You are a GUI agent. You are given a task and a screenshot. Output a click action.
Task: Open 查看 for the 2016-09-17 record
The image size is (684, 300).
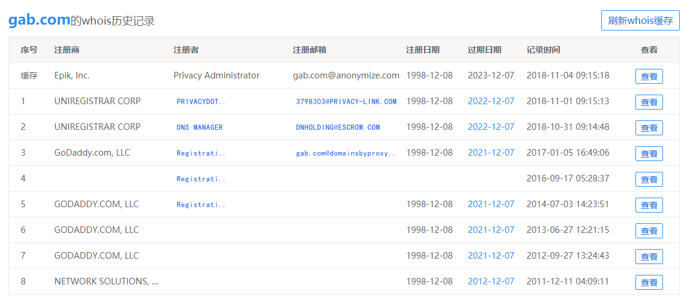(649, 179)
